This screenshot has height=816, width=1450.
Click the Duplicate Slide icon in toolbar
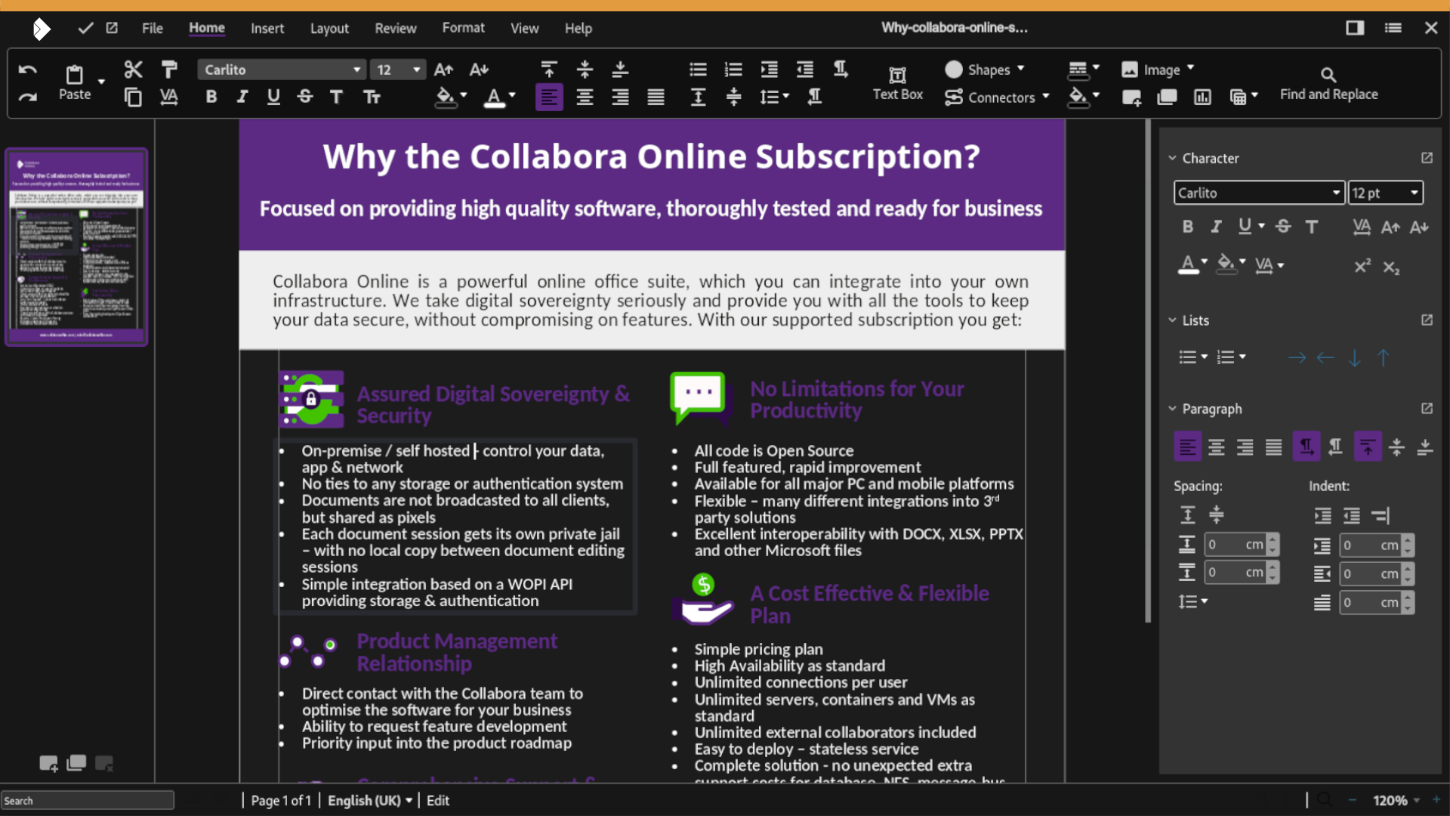tap(1167, 97)
